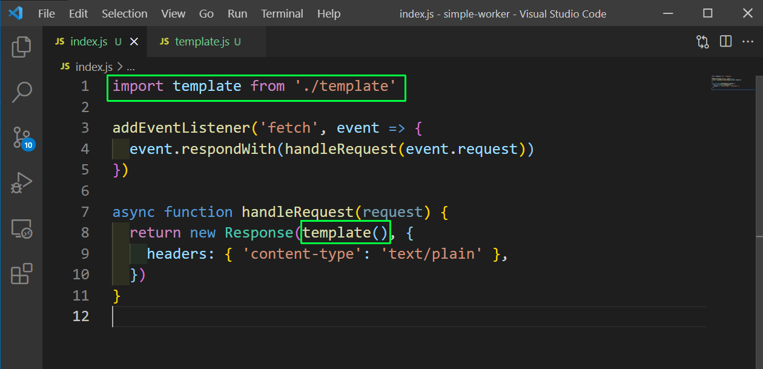The image size is (763, 369).
Task: Open the Help menu
Action: (x=329, y=13)
